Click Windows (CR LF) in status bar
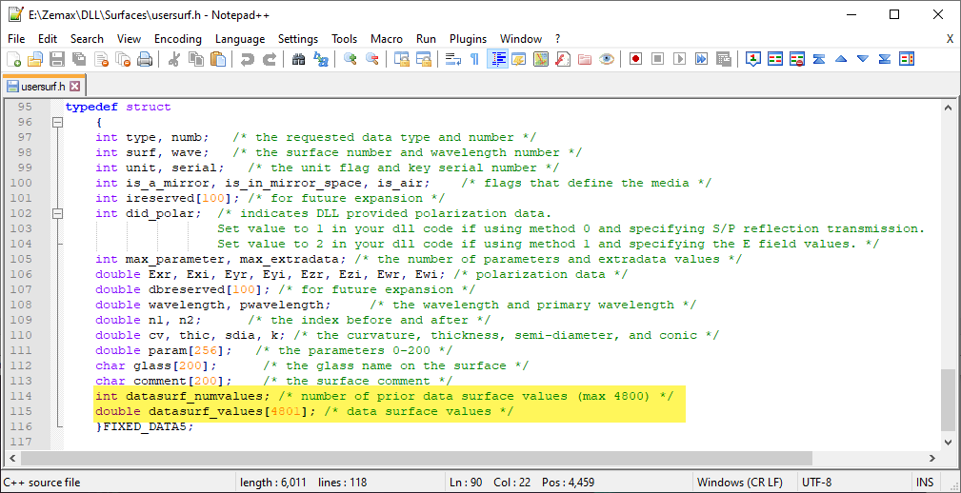The height and width of the screenshot is (493, 961). pyautogui.click(x=740, y=482)
